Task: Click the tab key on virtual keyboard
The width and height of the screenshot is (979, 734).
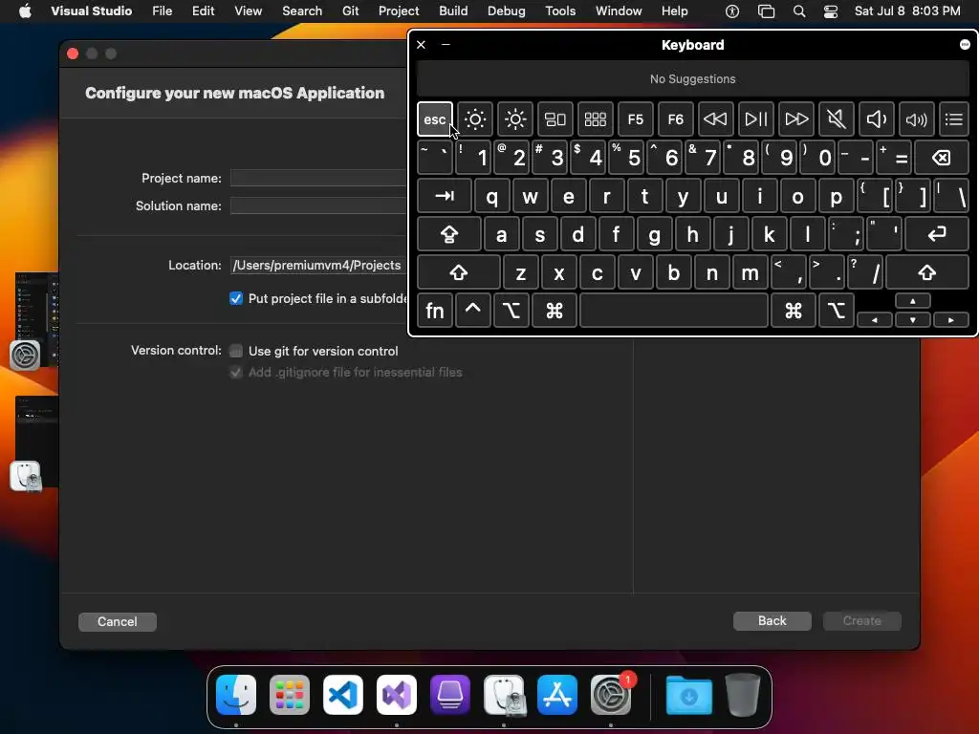Action: click(x=445, y=196)
